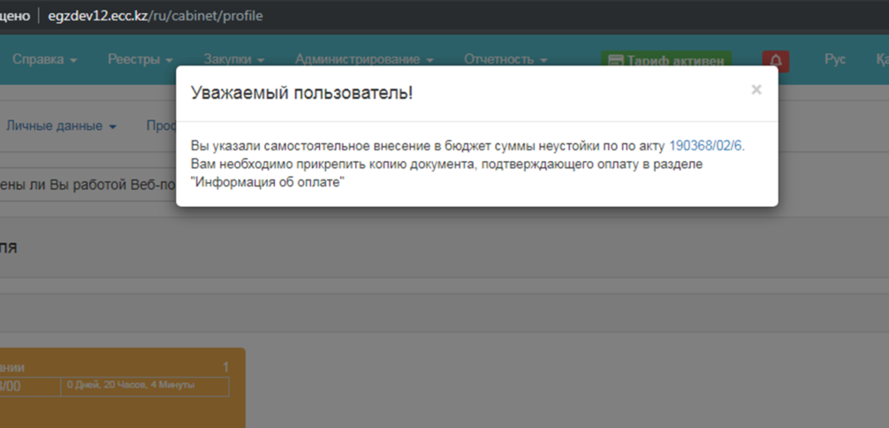Click the number 1 counter in orange panel
Screen dimensions: 889x428
pyautogui.click(x=225, y=367)
